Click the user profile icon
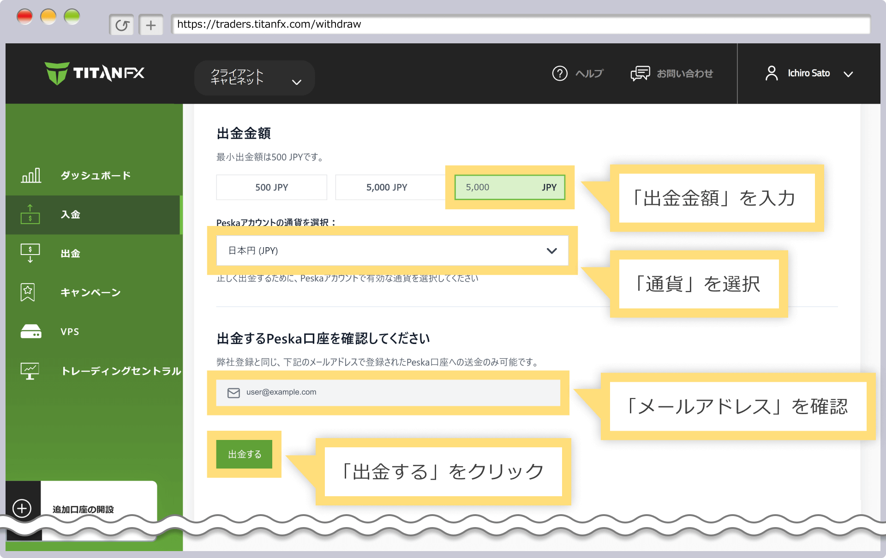Screen dimensions: 886x558 point(771,73)
